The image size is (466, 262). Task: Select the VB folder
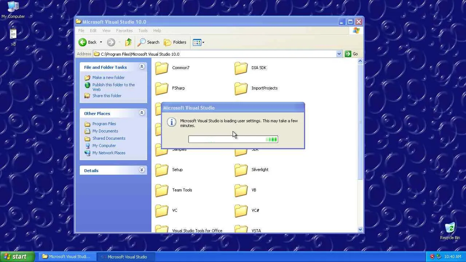[245, 190]
